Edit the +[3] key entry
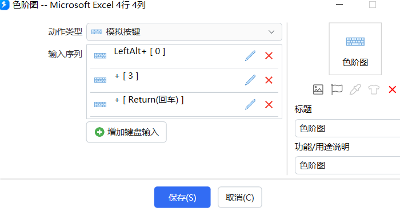Screen dimensions: 400x212 click(x=250, y=80)
